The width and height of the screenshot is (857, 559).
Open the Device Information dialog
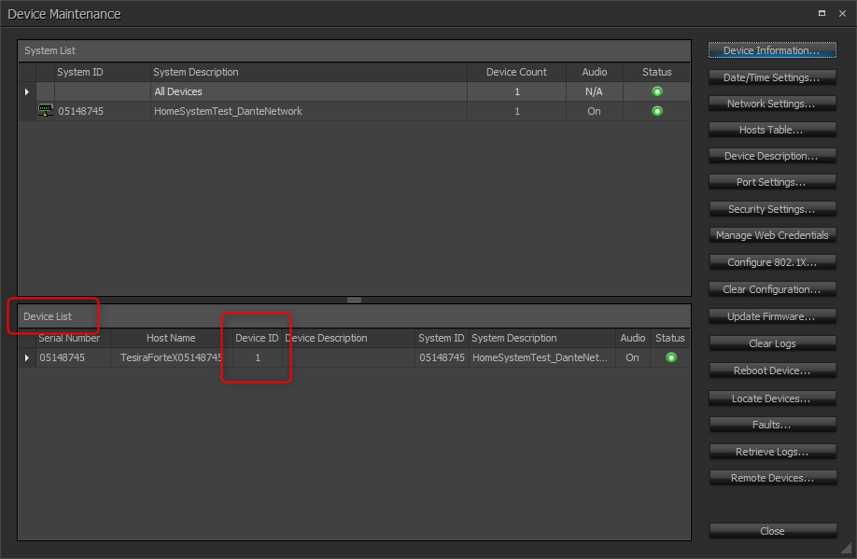pos(773,50)
